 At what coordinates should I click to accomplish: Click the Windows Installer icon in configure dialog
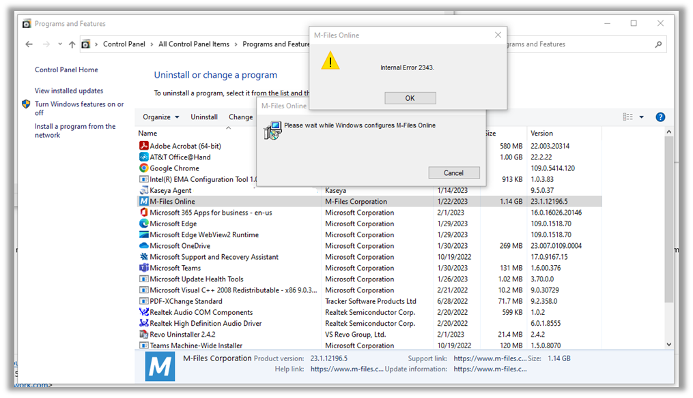(x=272, y=131)
